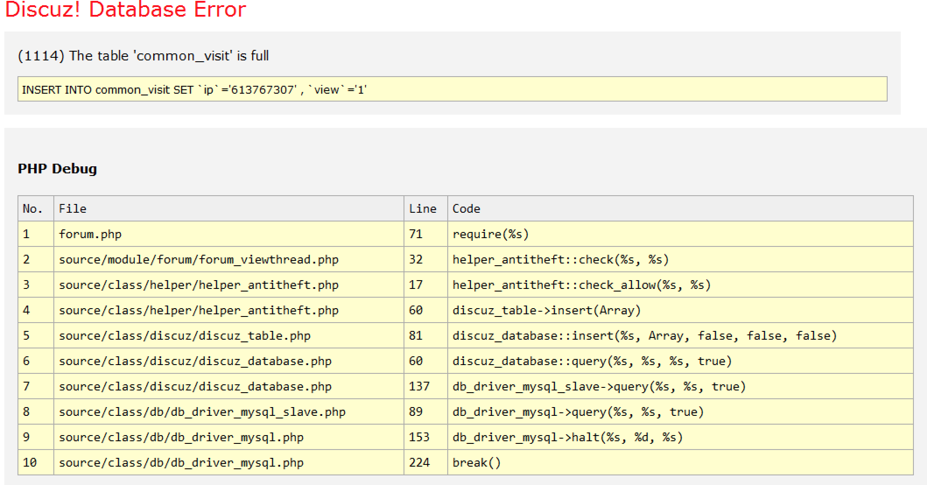Screen dimensions: 927x485
Task: Click the 'discuz_table->insert(Array)' code cell
Action: click(680, 310)
